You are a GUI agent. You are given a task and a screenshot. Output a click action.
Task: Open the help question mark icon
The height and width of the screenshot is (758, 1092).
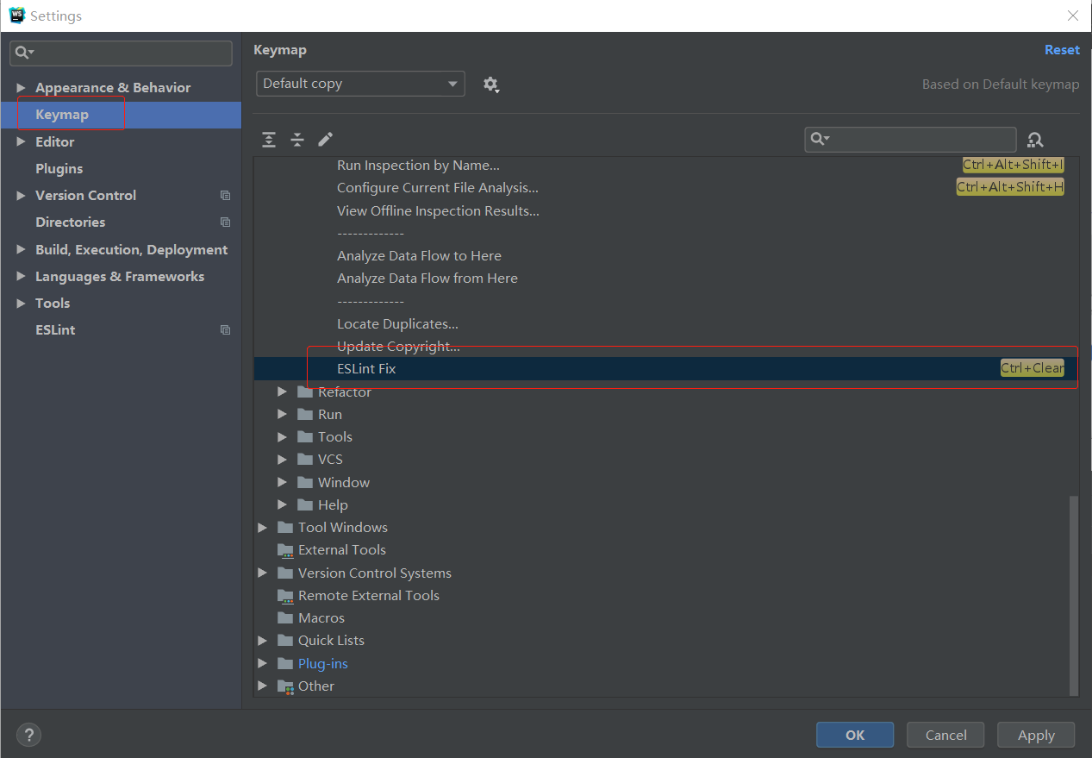coord(28,735)
